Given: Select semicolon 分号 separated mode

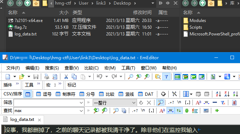Looking at the screenshot, I should click(x=87, y=94).
